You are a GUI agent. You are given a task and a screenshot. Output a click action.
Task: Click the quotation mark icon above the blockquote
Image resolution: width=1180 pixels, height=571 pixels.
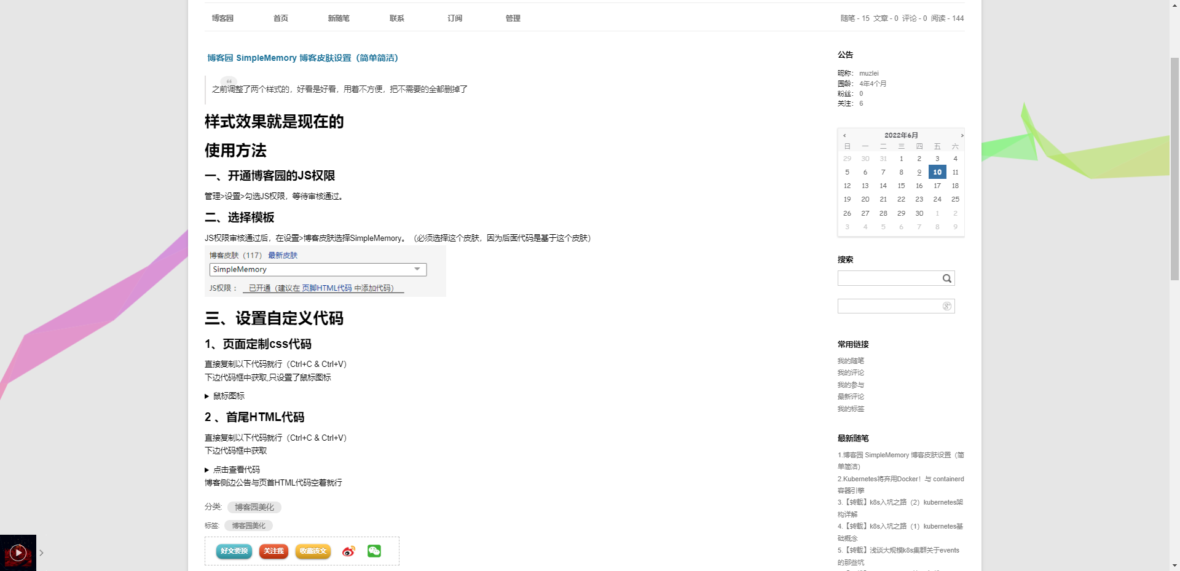[228, 81]
